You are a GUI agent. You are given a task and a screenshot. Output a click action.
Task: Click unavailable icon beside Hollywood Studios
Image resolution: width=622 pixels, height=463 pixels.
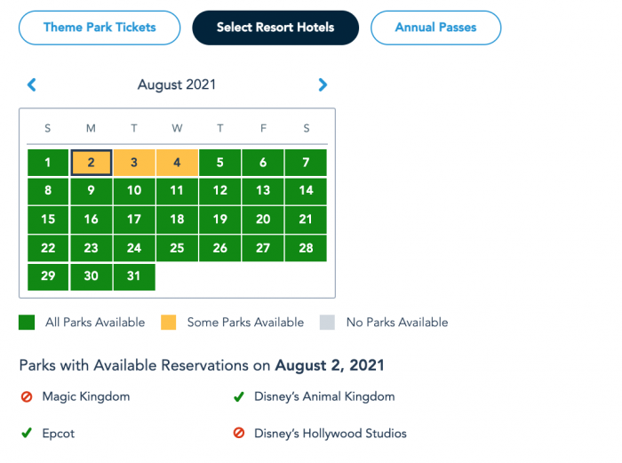238,434
